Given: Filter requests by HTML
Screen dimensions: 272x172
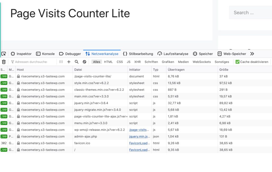Looking at the screenshot, I should click(108, 62).
